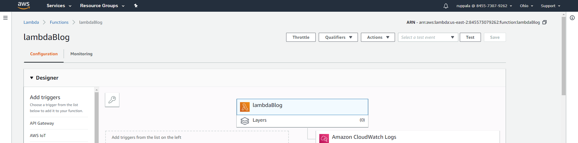Screen dimensions: 578x143
Task: Click the pin shortcuts icon in navbar
Action: (x=136, y=6)
